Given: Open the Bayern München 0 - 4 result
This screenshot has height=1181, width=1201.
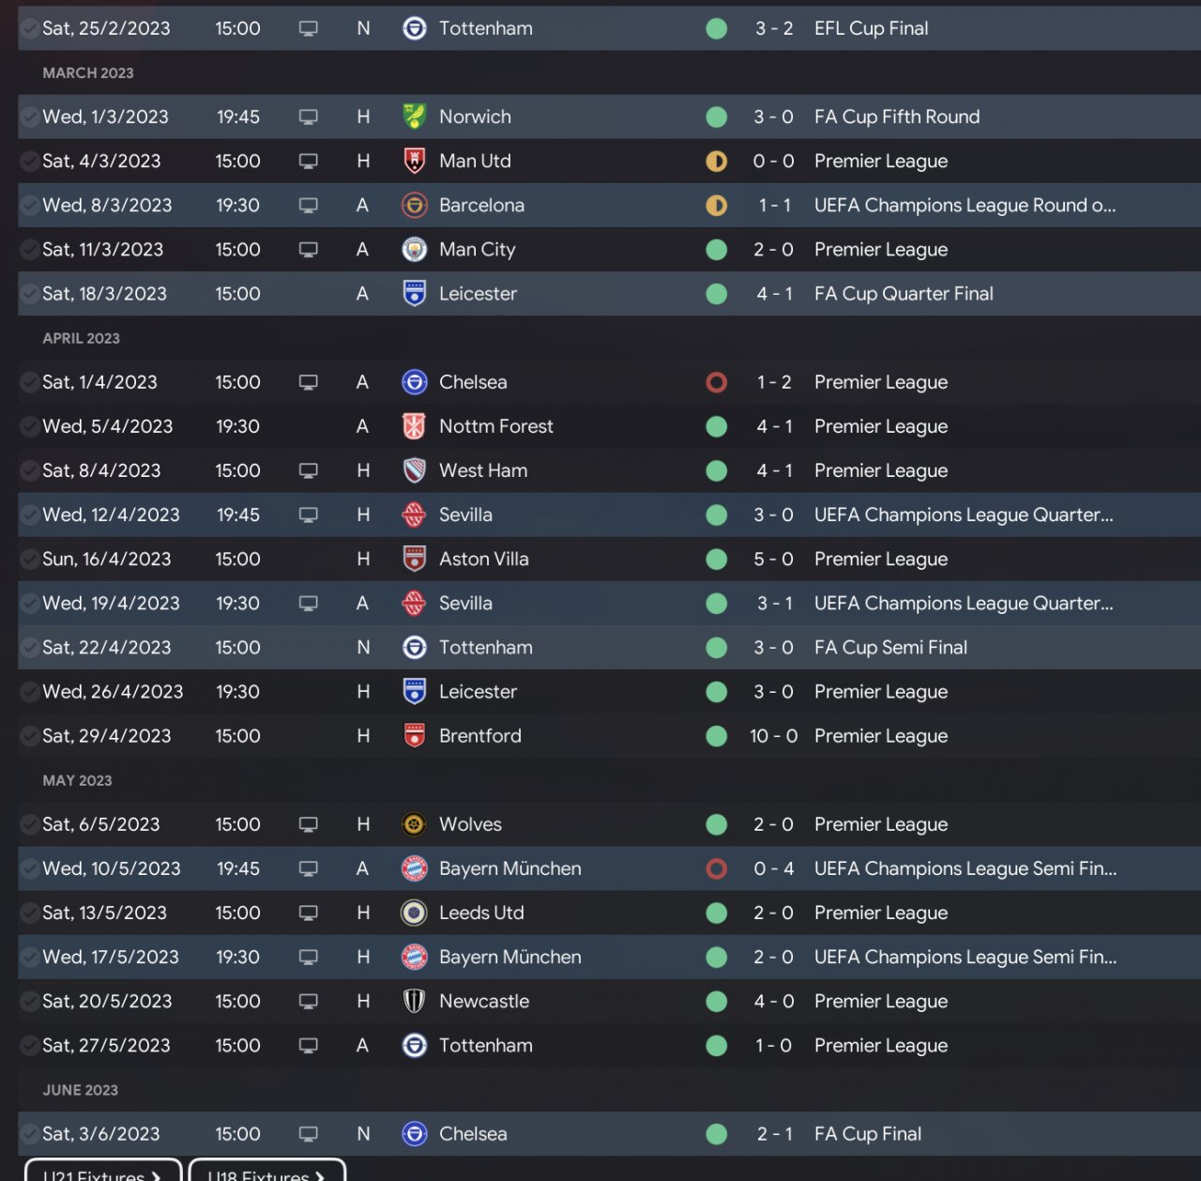Looking at the screenshot, I should click(x=773, y=868).
